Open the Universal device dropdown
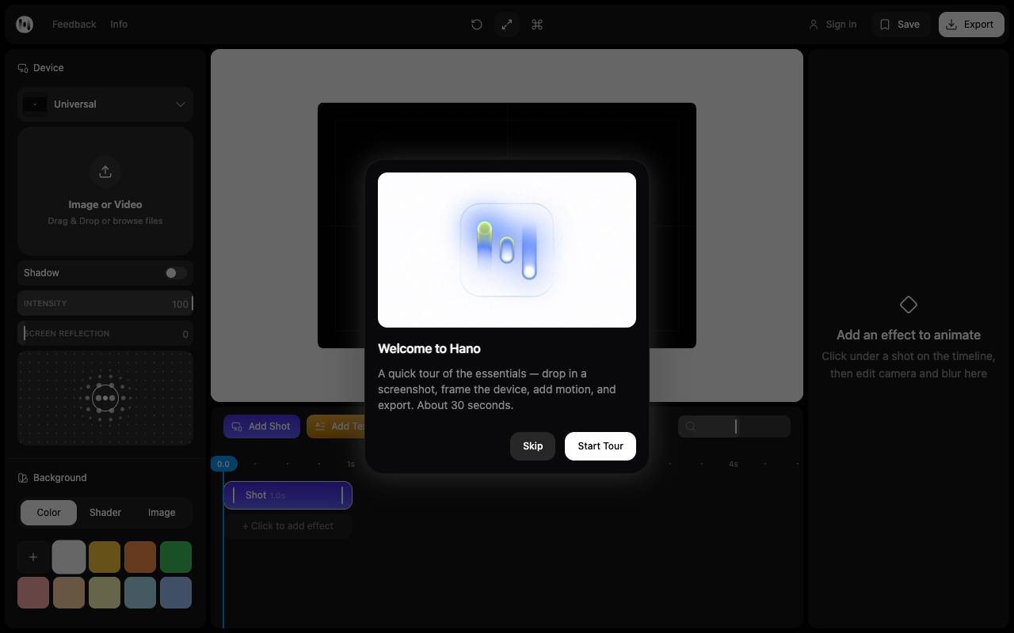The height and width of the screenshot is (633, 1014). coord(105,104)
